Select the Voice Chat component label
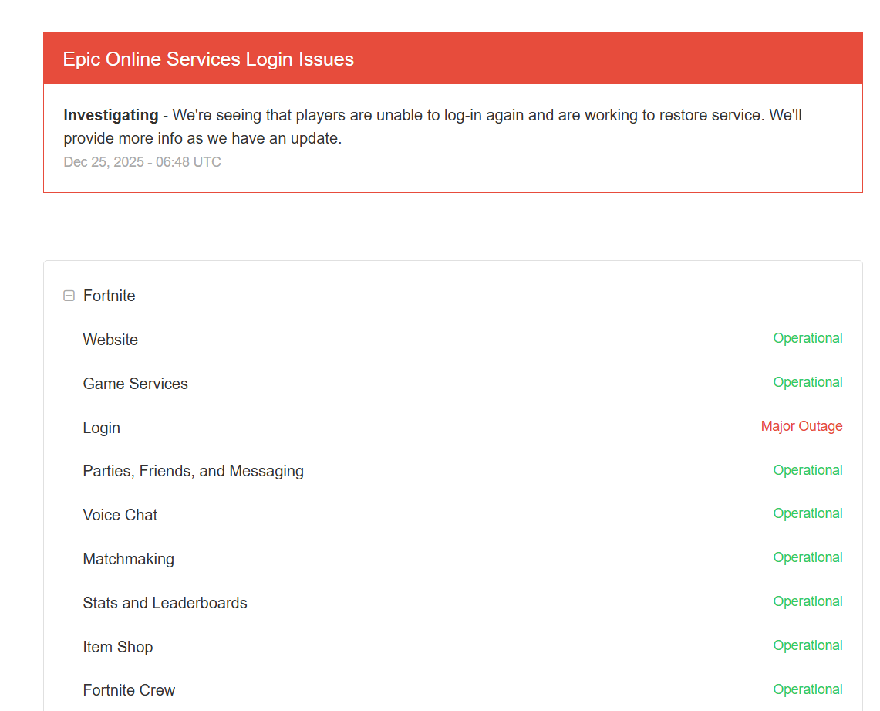Image resolution: width=880 pixels, height=711 pixels. (x=120, y=515)
